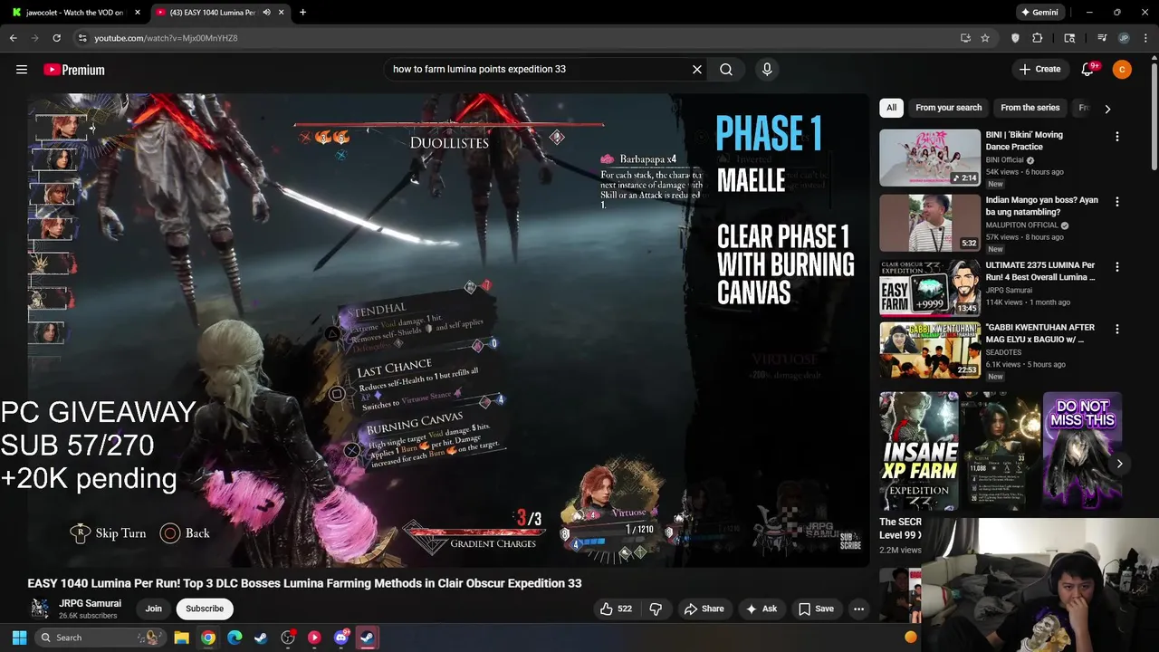Open the Create upload menu
Viewport: 1159px width, 652px height.
point(1039,69)
